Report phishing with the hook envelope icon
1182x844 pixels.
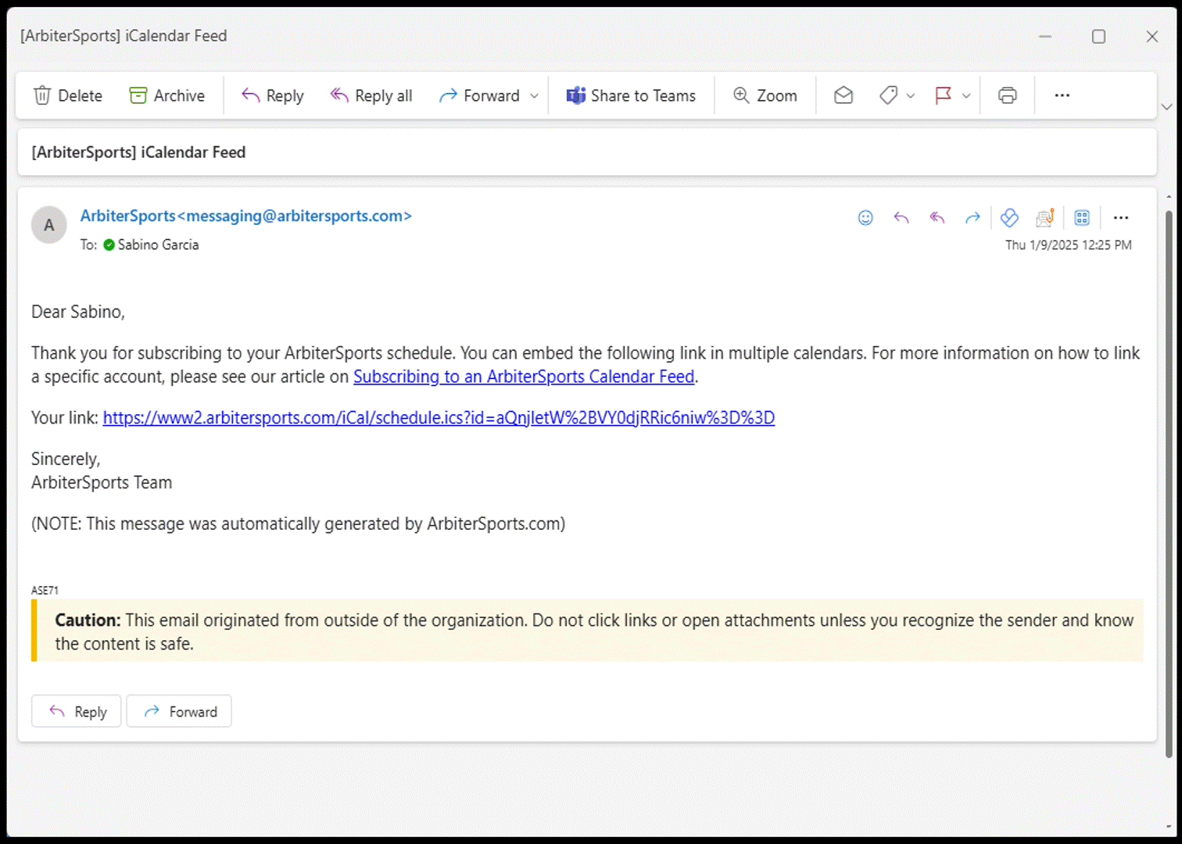click(1044, 218)
